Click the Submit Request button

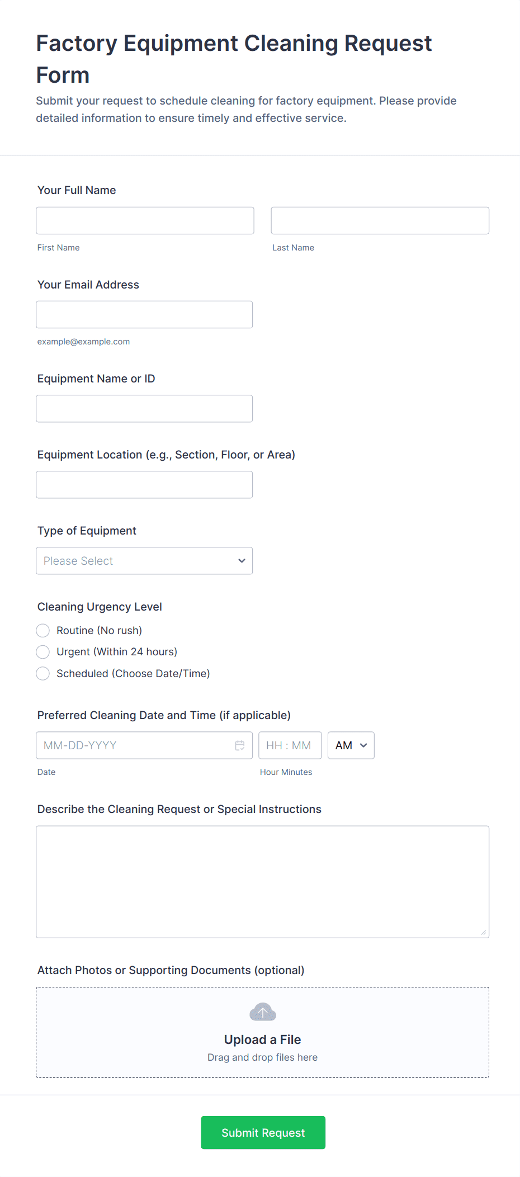263,1133
